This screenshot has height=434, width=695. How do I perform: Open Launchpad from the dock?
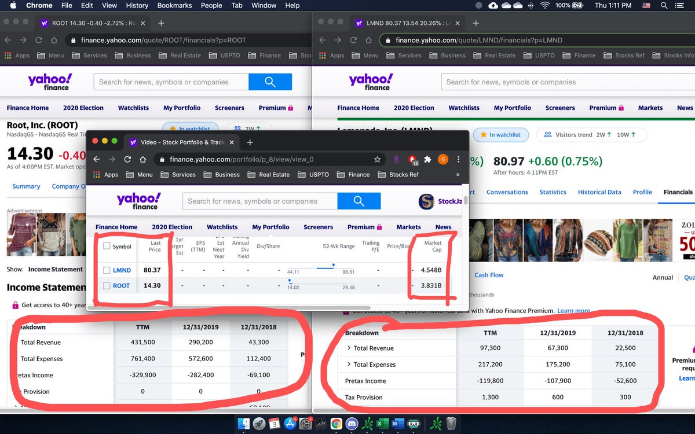pyautogui.click(x=259, y=424)
